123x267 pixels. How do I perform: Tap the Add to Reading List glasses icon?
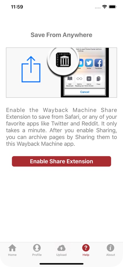pos(79,79)
